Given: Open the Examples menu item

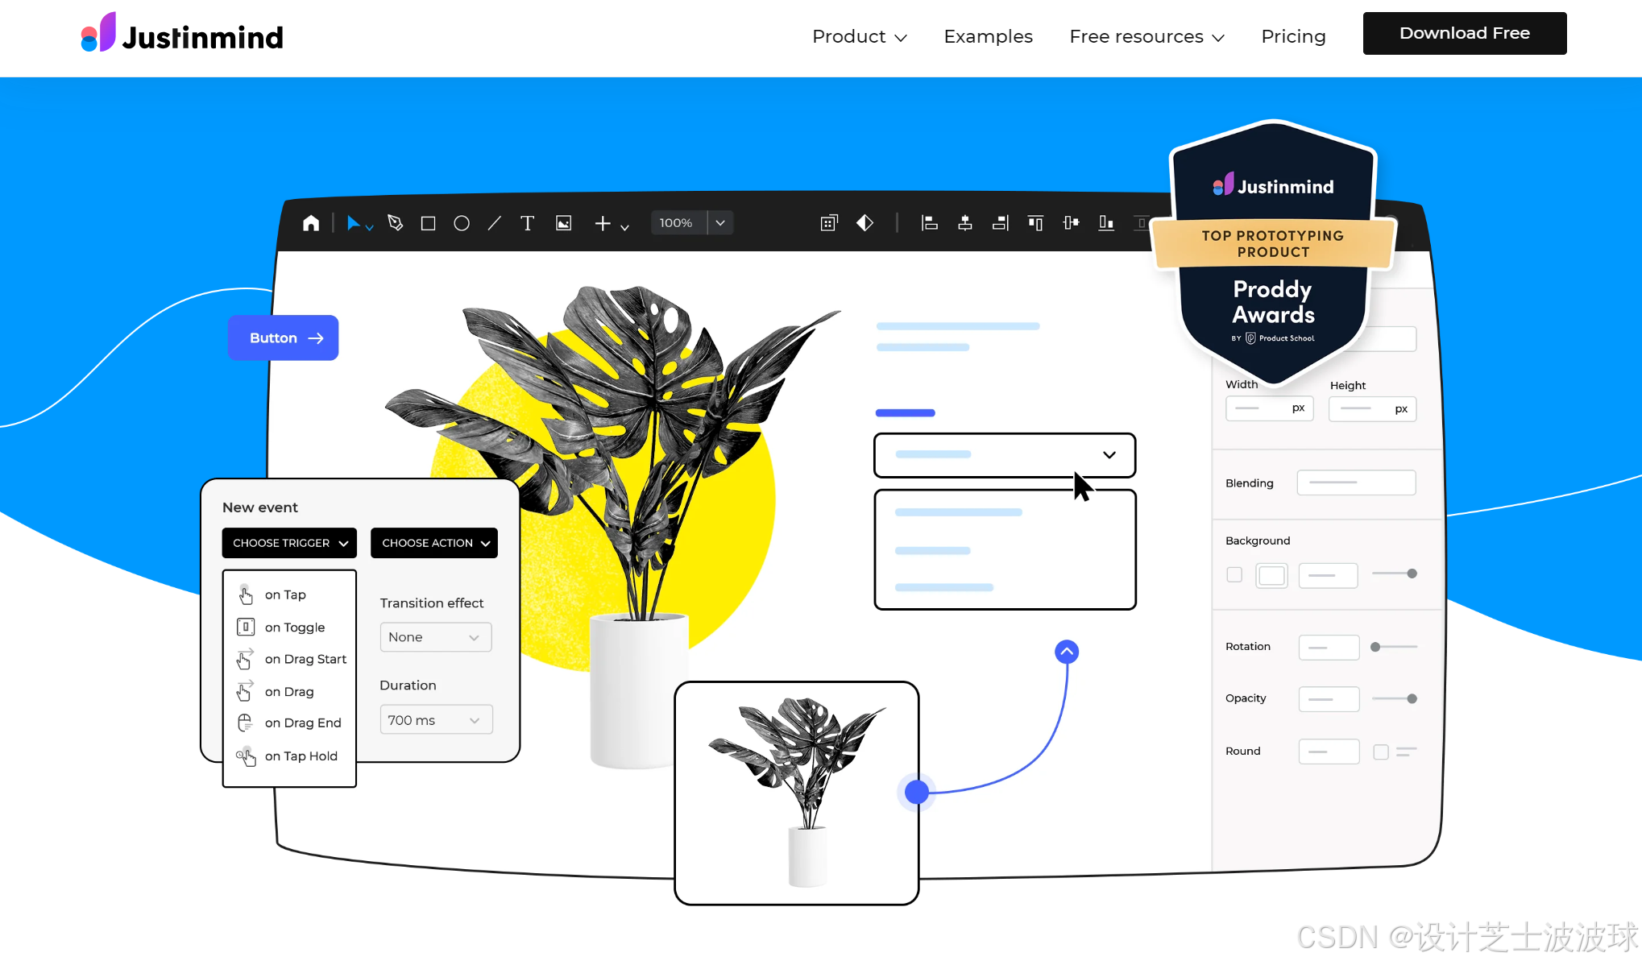Looking at the screenshot, I should tap(989, 35).
